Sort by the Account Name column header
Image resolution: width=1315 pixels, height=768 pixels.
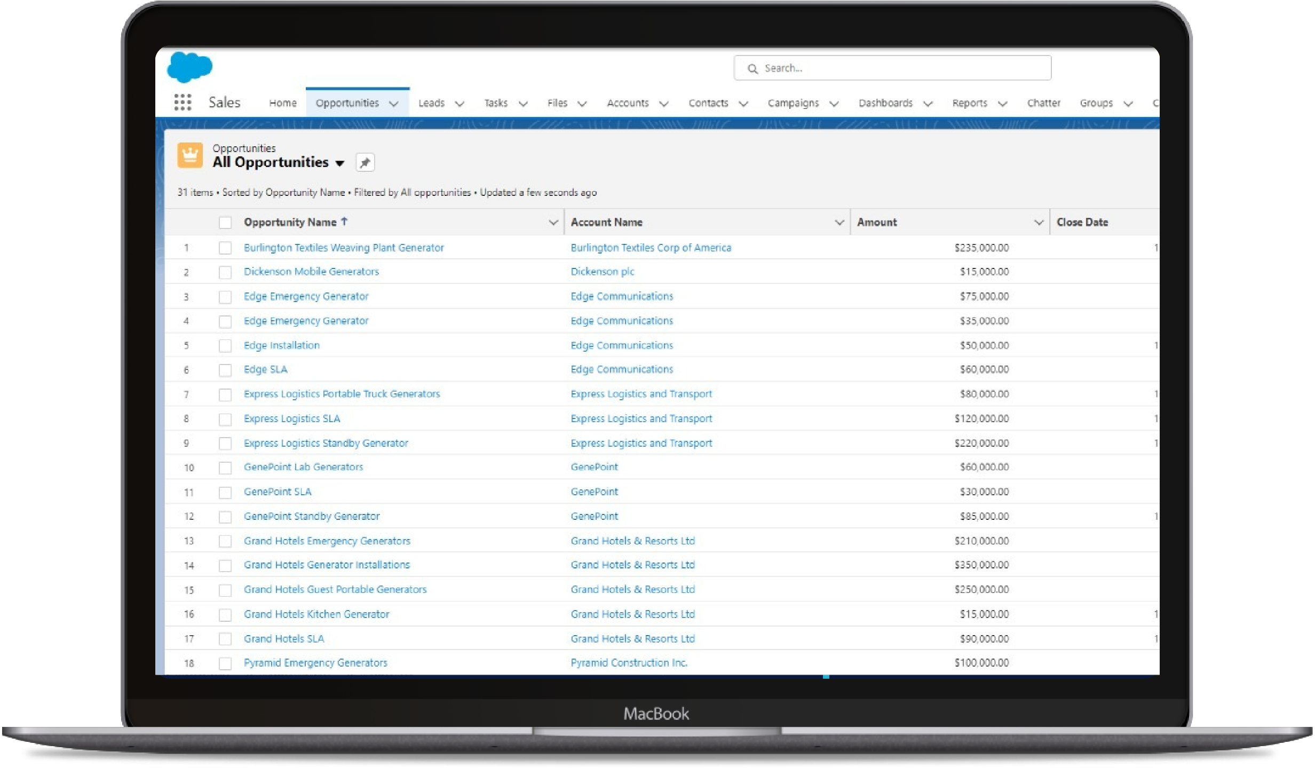pyautogui.click(x=606, y=222)
